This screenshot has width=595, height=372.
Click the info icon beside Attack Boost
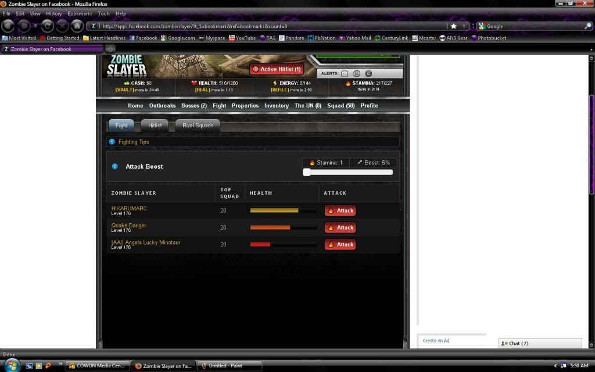[115, 166]
